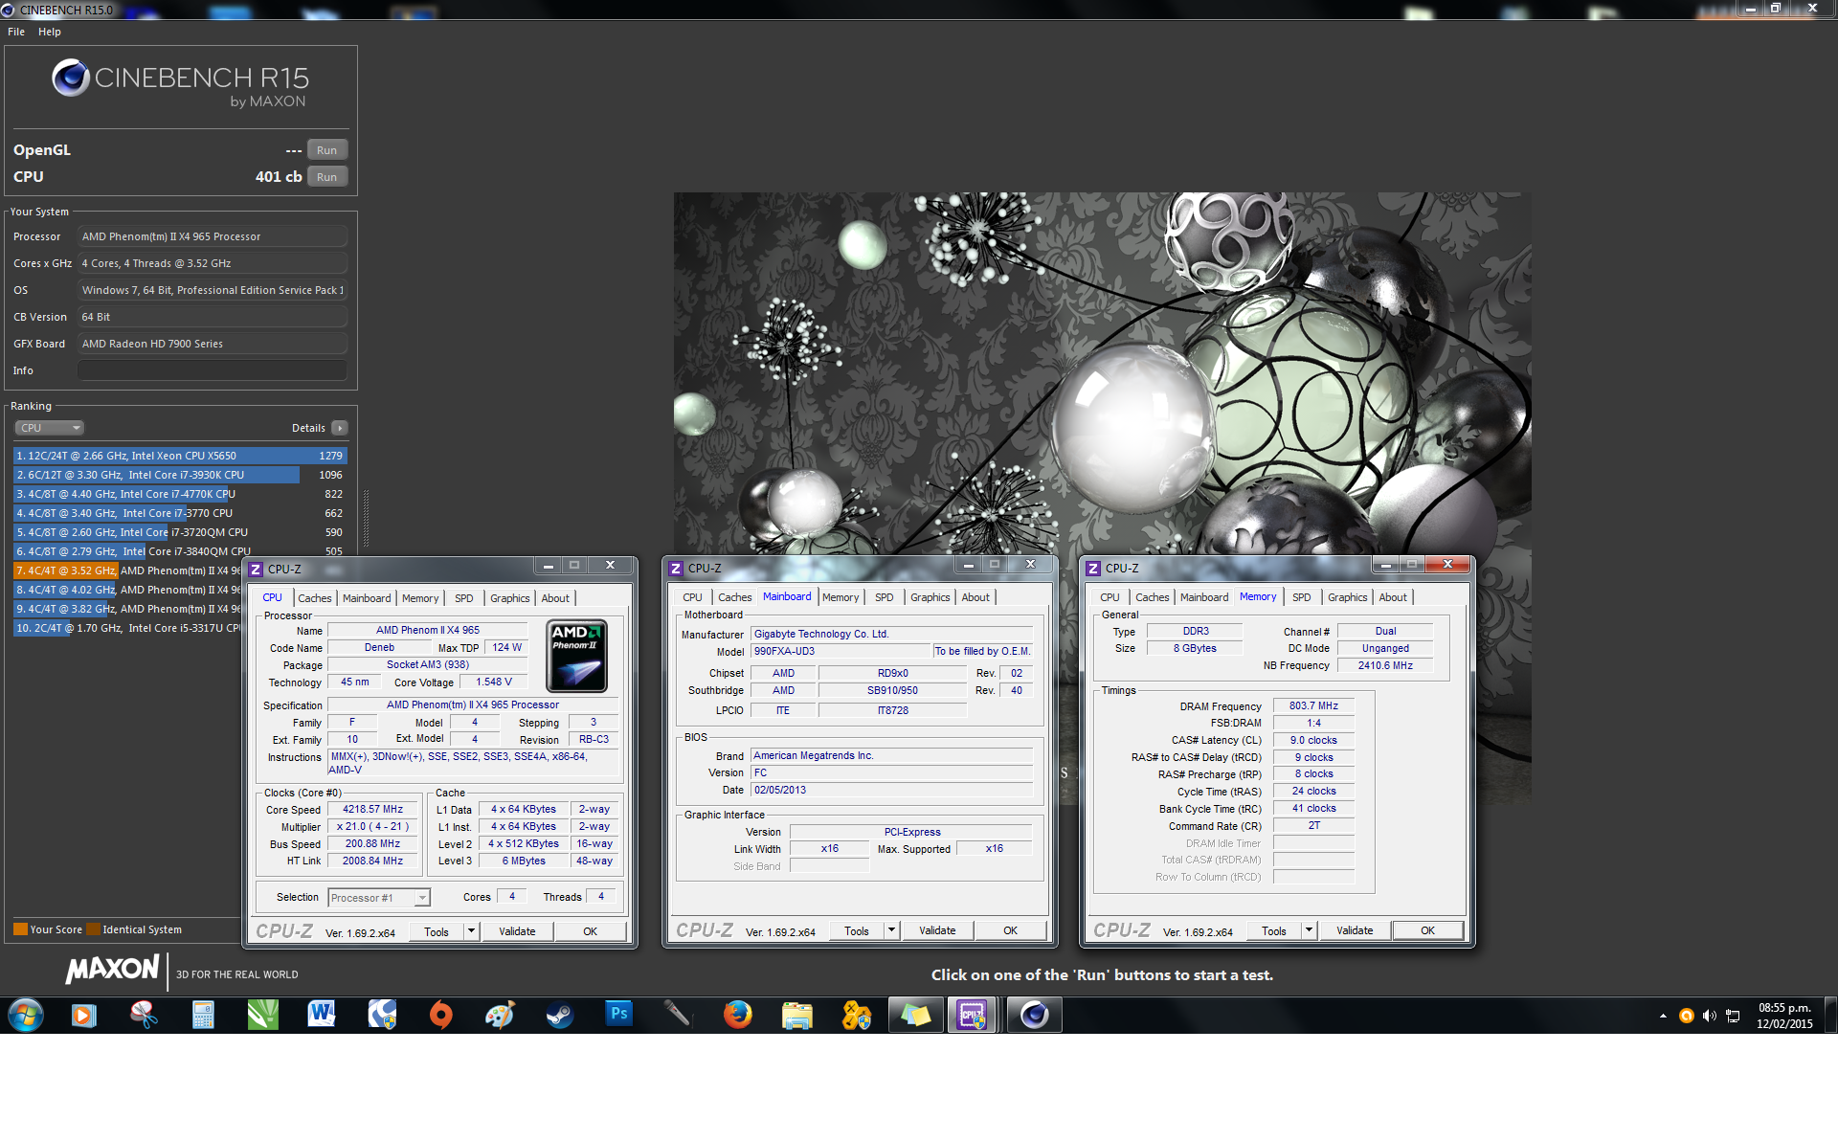Viewport: 1838px width, 1141px height.
Task: Open SPD tab in first CPU-Z window
Action: click(x=463, y=598)
